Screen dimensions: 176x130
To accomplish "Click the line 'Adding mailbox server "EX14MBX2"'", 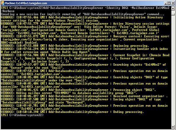I will (x=44, y=93).
